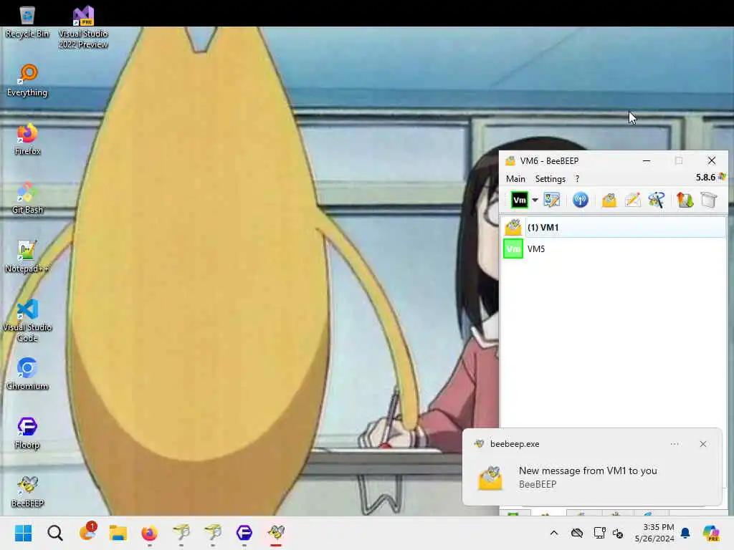Open the three-dots options on beebeep.exe notification
Screen dimensions: 734x550
coord(675,444)
